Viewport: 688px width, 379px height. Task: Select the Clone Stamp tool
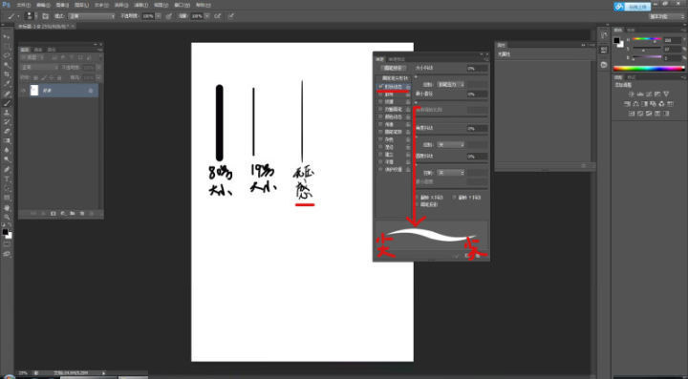tap(7, 113)
